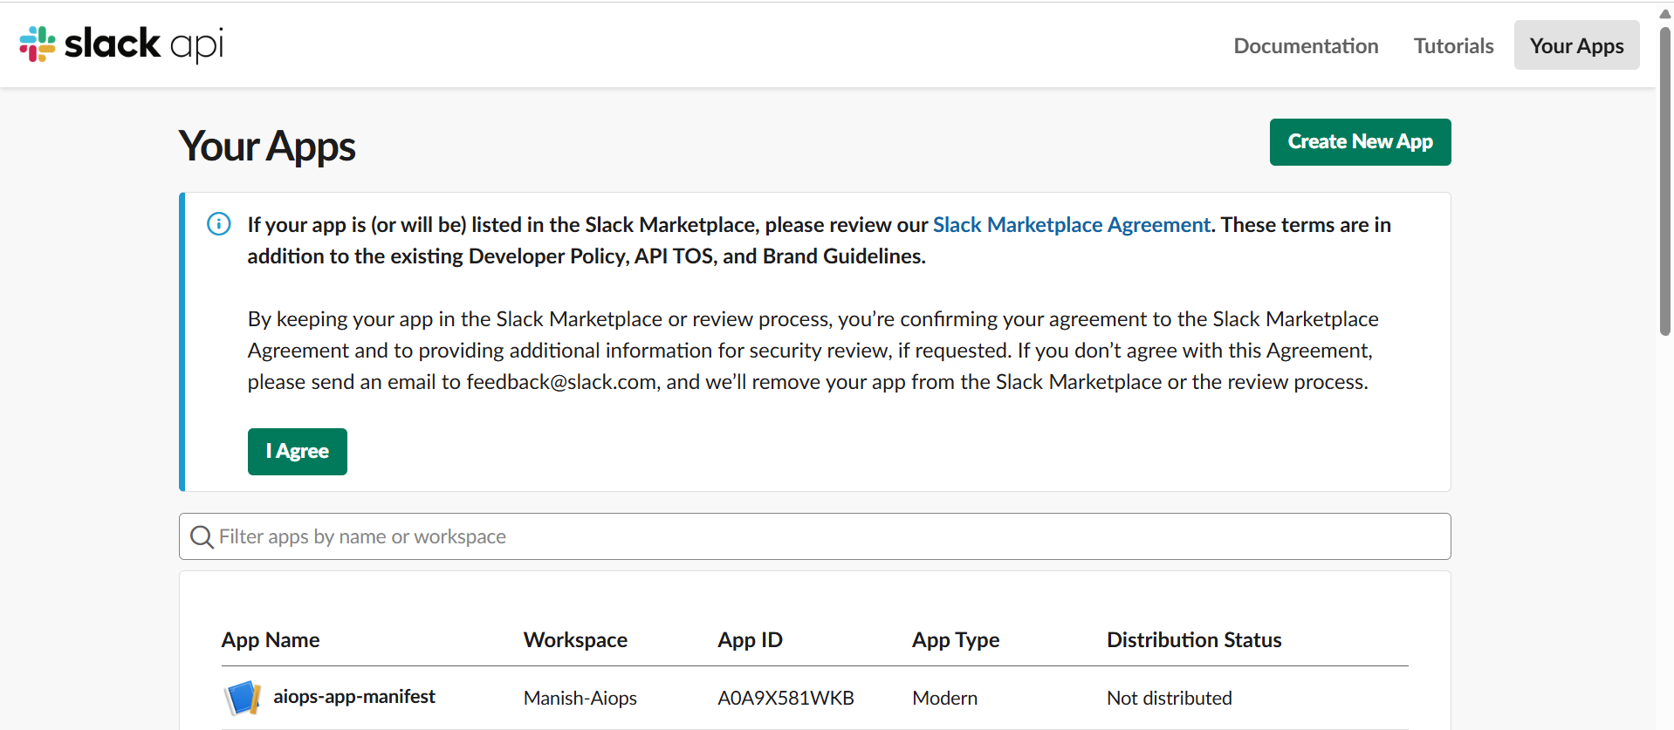The image size is (1674, 730).
Task: Click the Modern app type cell
Action: (x=944, y=699)
